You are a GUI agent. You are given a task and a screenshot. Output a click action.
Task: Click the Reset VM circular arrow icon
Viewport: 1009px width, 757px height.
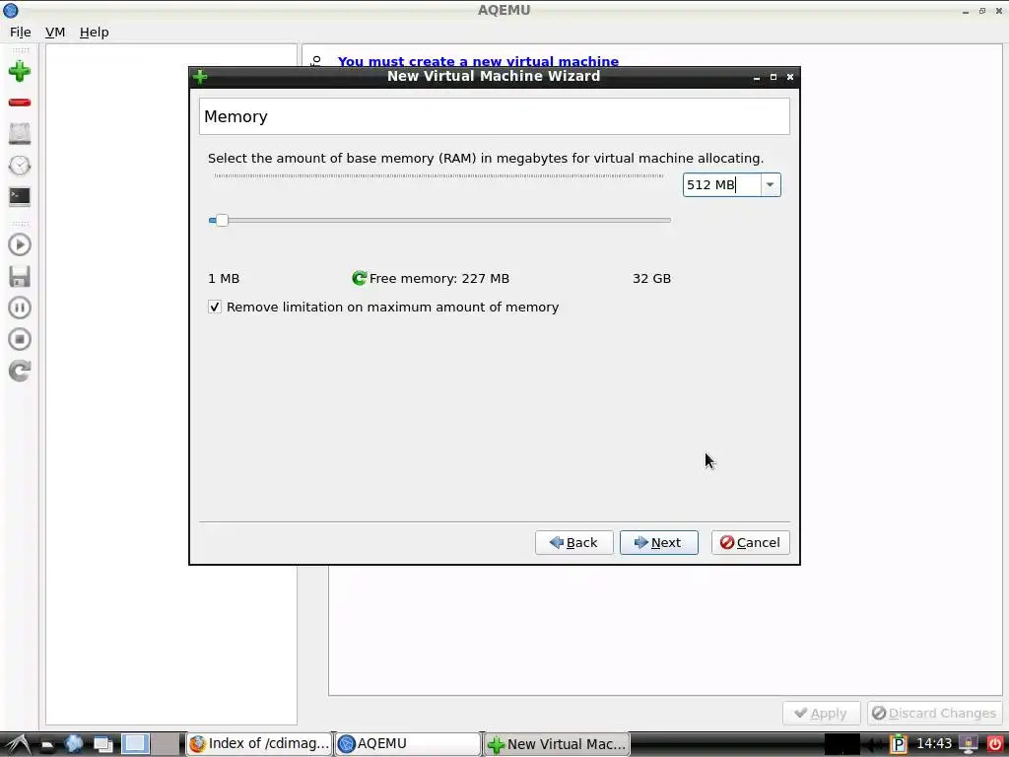[x=20, y=371]
